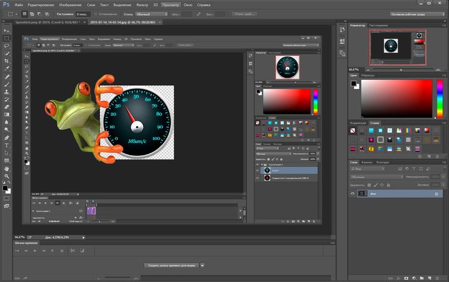Enable the Add to selection mode in main options bar

coord(32,14)
